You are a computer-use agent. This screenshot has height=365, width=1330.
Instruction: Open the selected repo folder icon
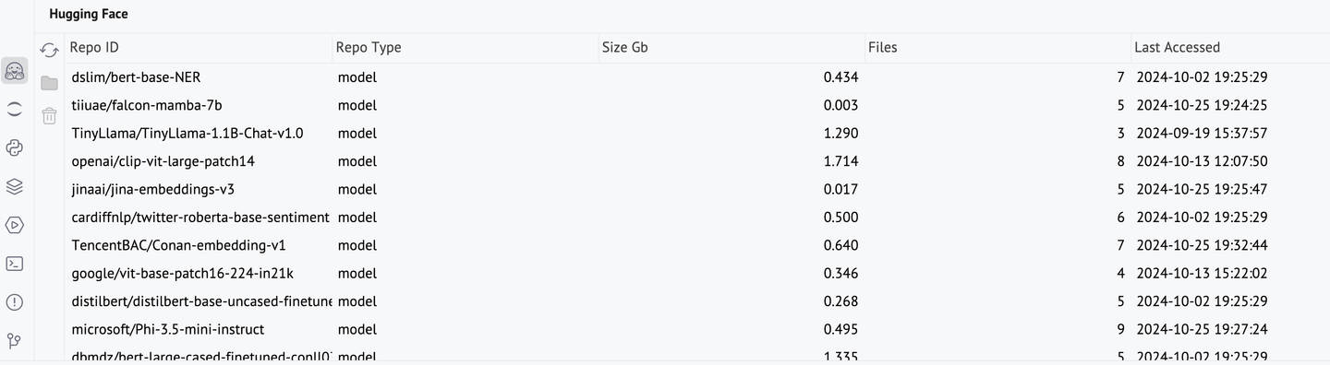49,83
